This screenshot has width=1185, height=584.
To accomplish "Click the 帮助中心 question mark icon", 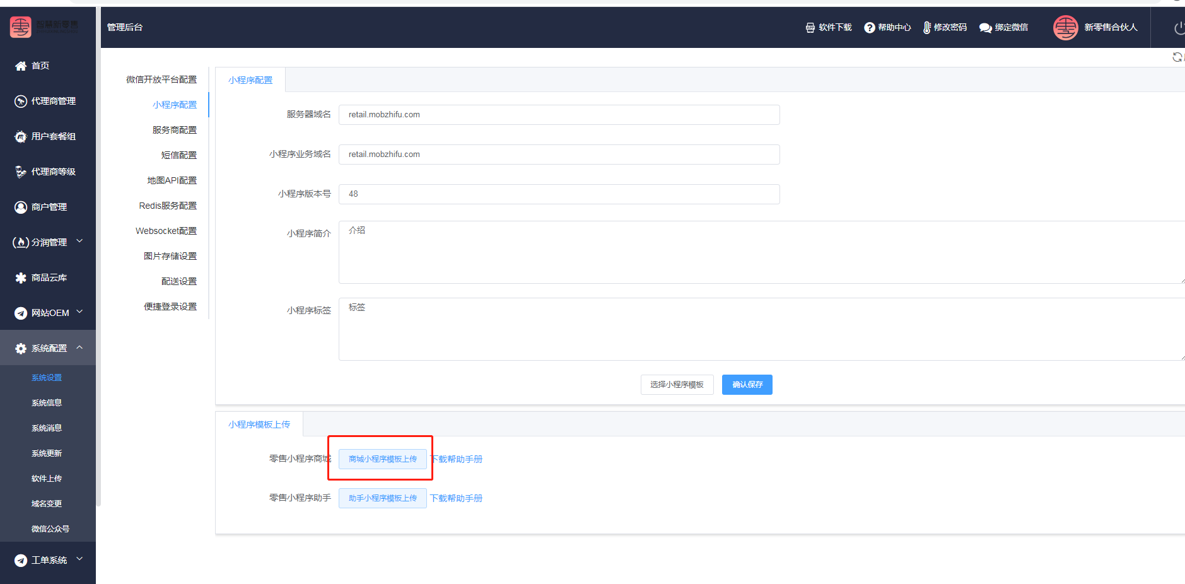I will coord(870,28).
